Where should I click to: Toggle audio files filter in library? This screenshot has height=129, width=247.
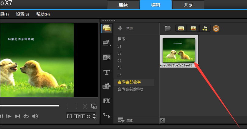point(205,28)
